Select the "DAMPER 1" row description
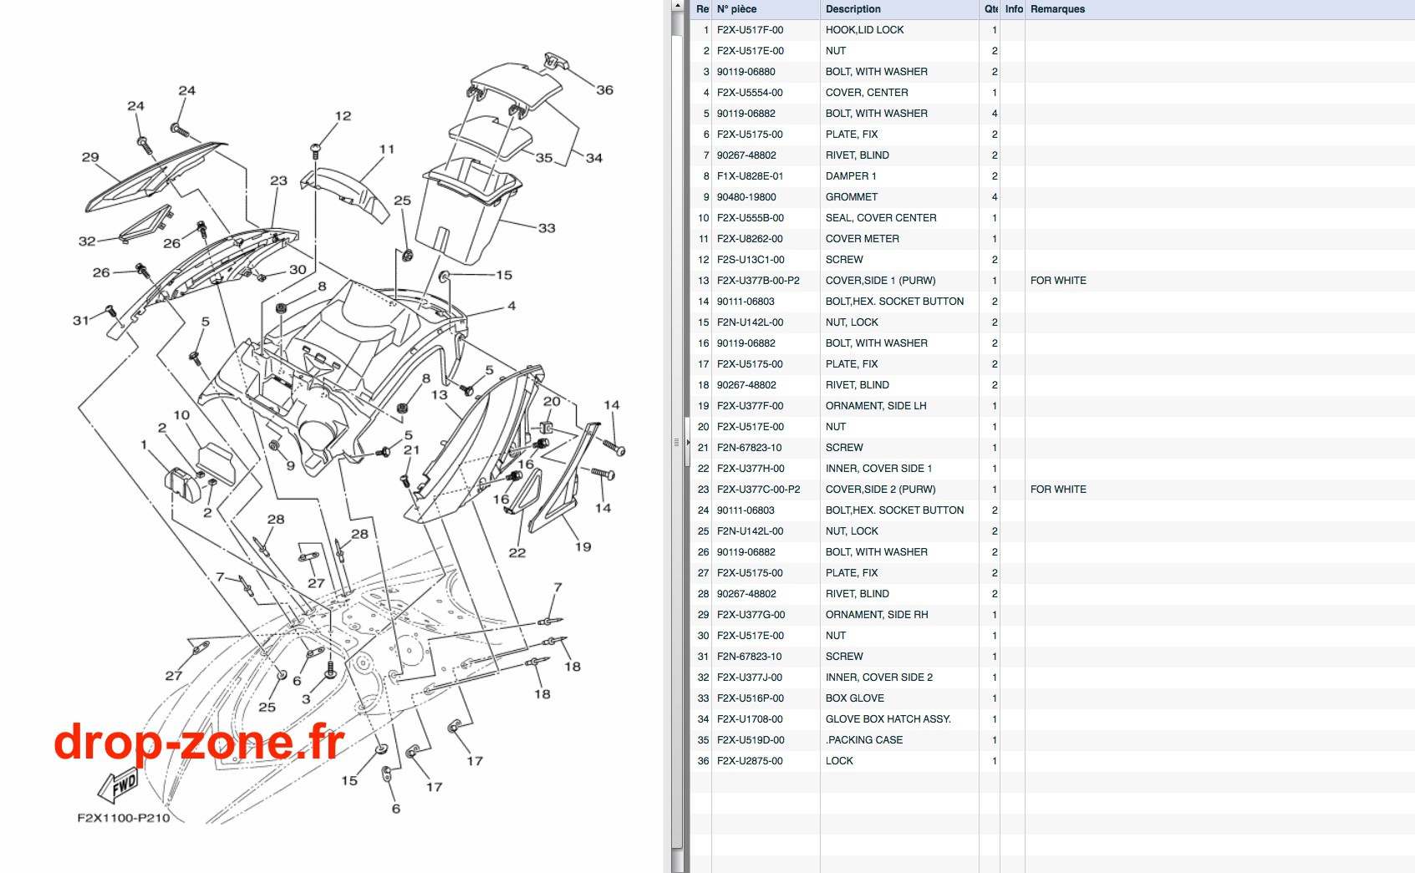This screenshot has width=1415, height=873. (x=851, y=176)
